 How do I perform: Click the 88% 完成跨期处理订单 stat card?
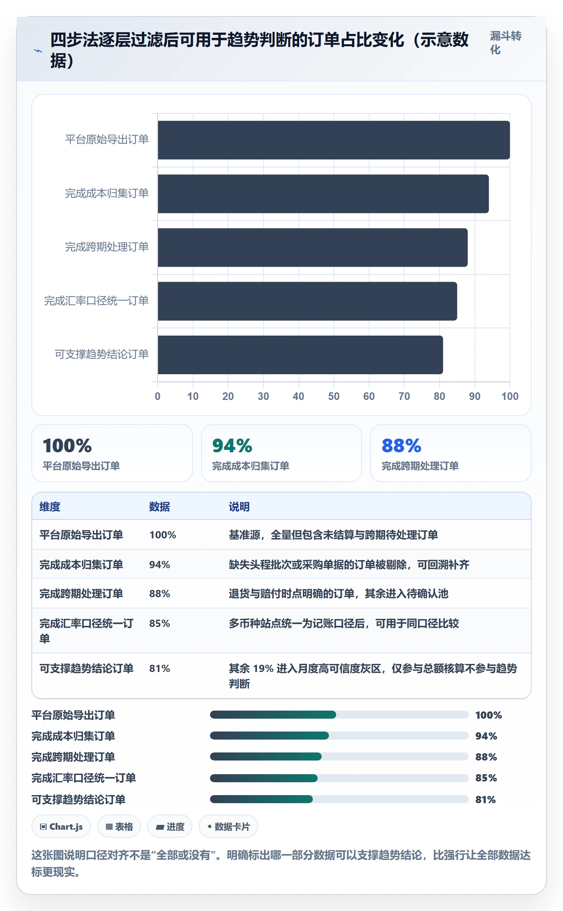pos(451,453)
